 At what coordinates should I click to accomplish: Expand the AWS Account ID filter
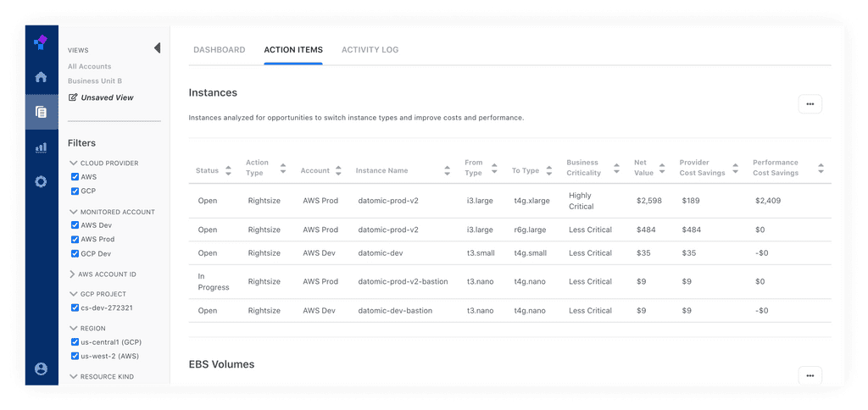point(72,274)
